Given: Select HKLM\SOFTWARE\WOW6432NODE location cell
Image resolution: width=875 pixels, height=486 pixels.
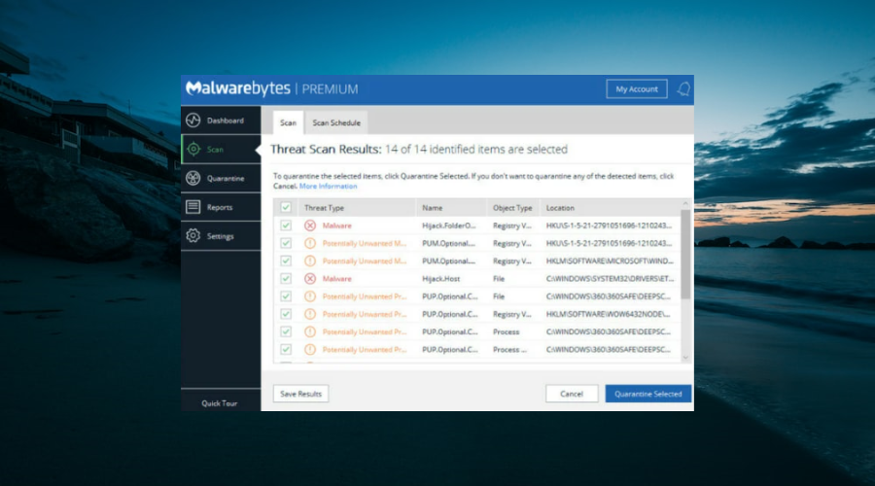Looking at the screenshot, I should (x=608, y=314).
